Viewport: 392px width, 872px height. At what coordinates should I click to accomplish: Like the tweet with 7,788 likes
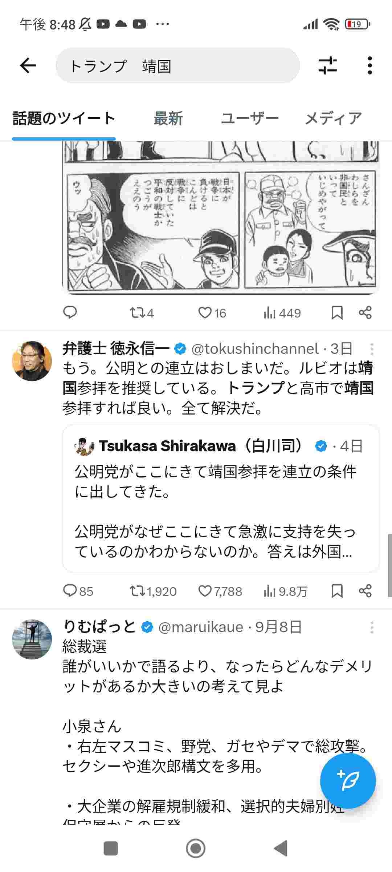point(205,591)
